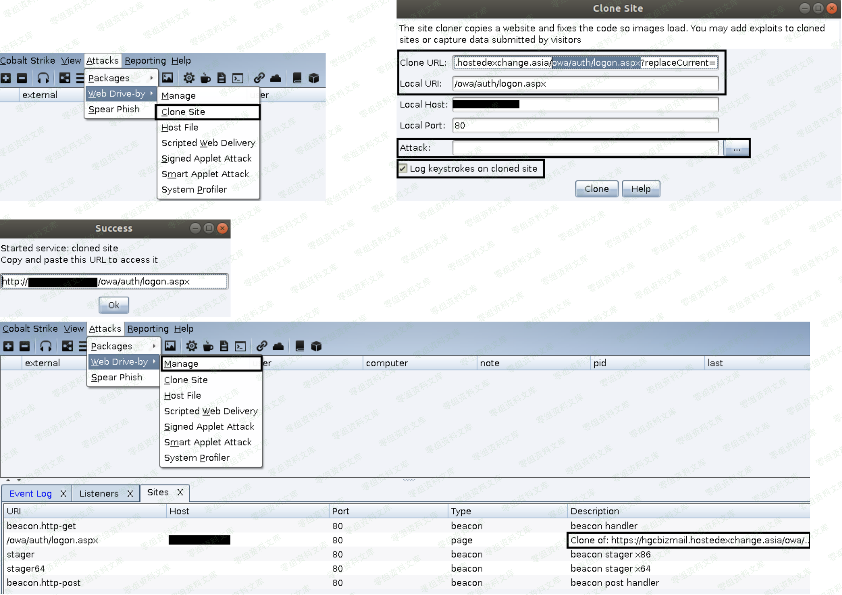Click into the Local Port field
This screenshot has width=842, height=595.
tap(585, 126)
